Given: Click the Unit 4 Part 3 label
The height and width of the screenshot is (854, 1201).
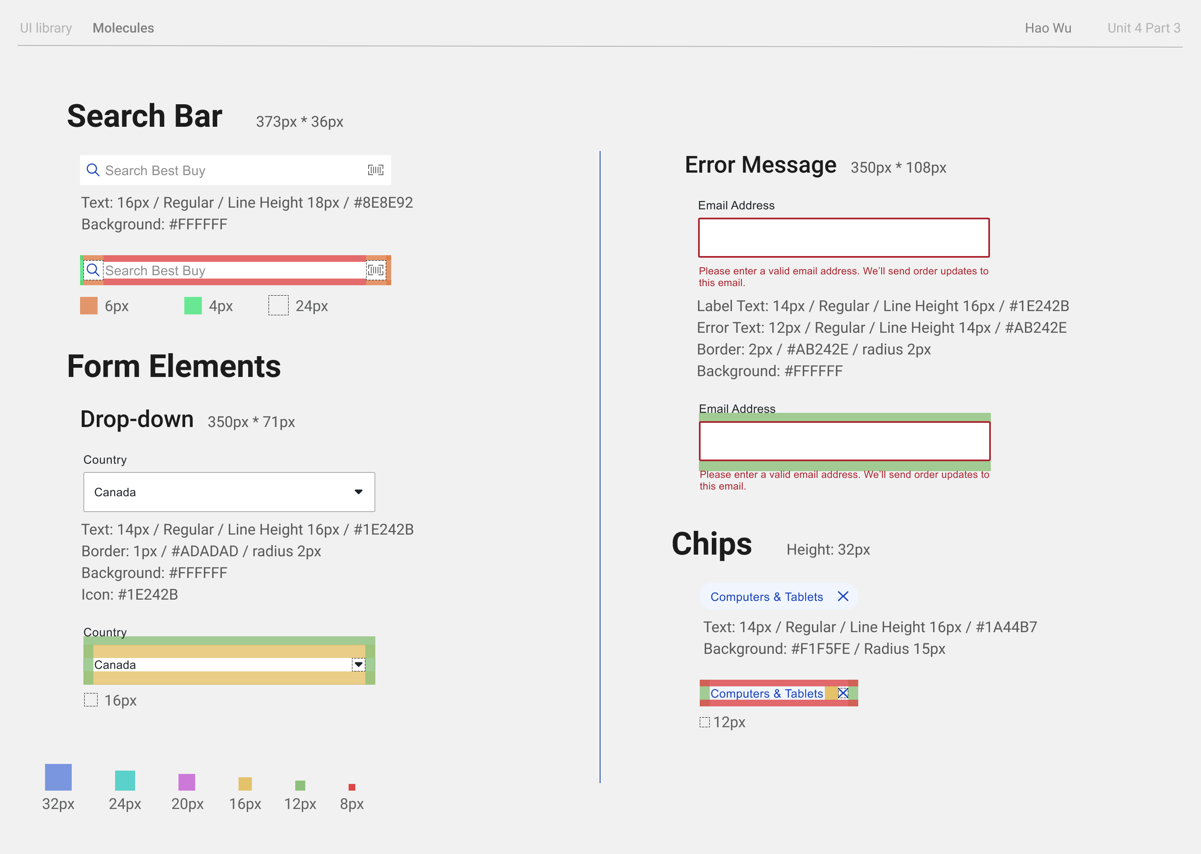Looking at the screenshot, I should [1144, 28].
